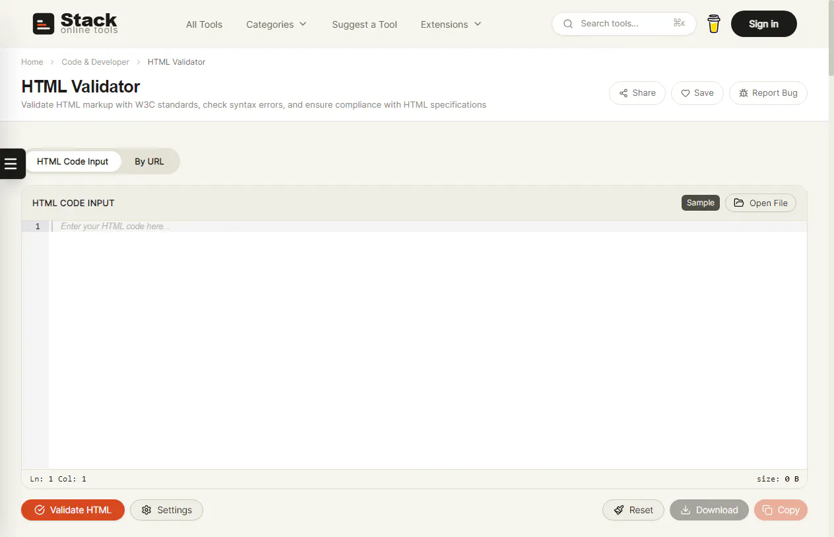
Task: Open All Tools page
Action: point(204,24)
